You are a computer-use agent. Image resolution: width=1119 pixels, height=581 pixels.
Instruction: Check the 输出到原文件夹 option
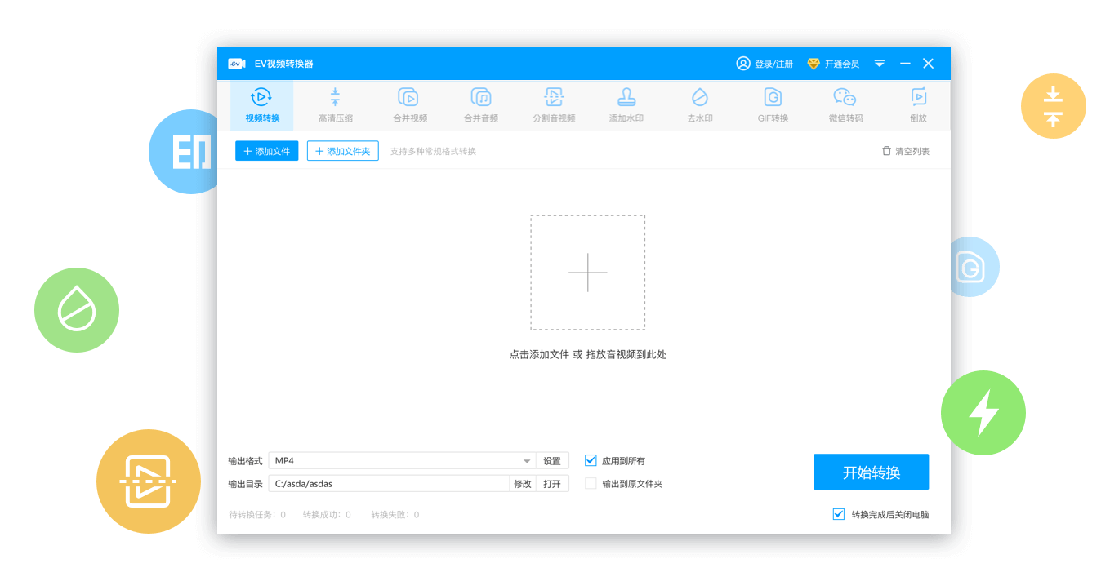pyautogui.click(x=590, y=483)
